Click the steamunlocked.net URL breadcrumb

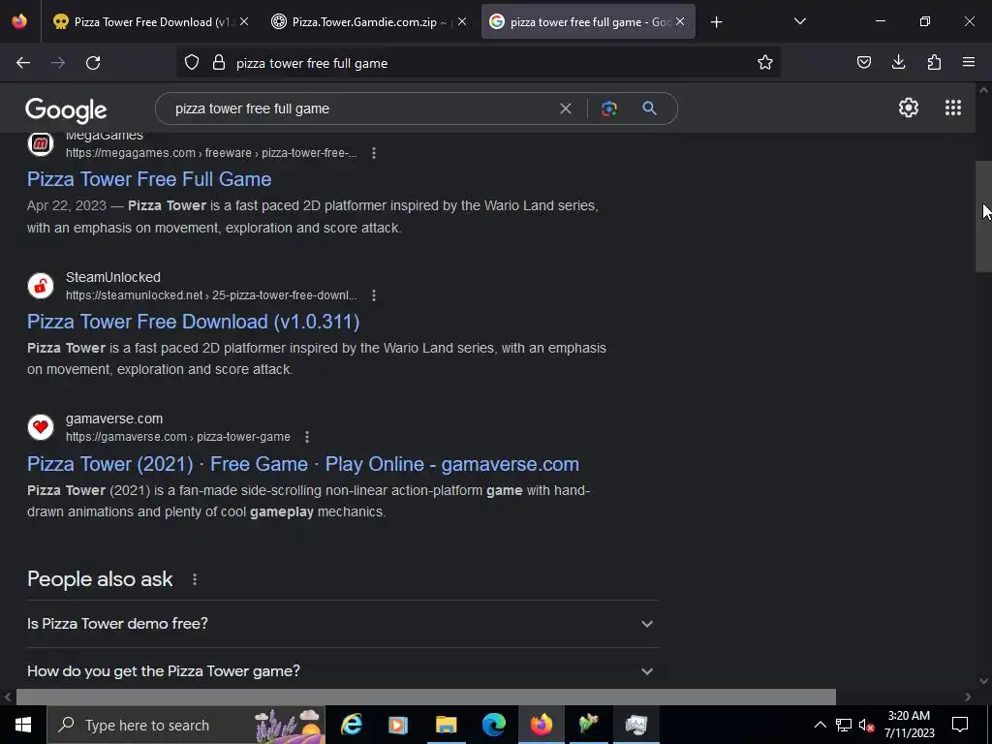point(211,295)
